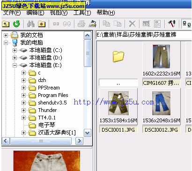Collapse the 我的电脑 tree node
Screen dimensions: 192x171
pyautogui.click(x=6, y=43)
